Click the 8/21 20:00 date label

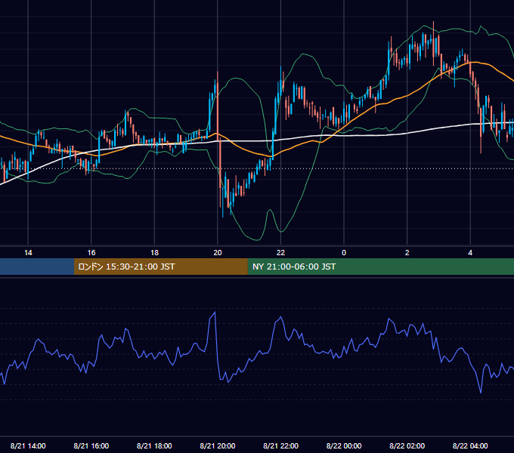pyautogui.click(x=218, y=445)
